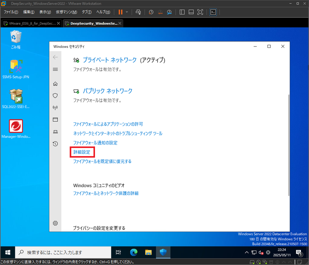Open the タブ(T) menu
Viewport: 309px width, 265px height.
pos(87,12)
